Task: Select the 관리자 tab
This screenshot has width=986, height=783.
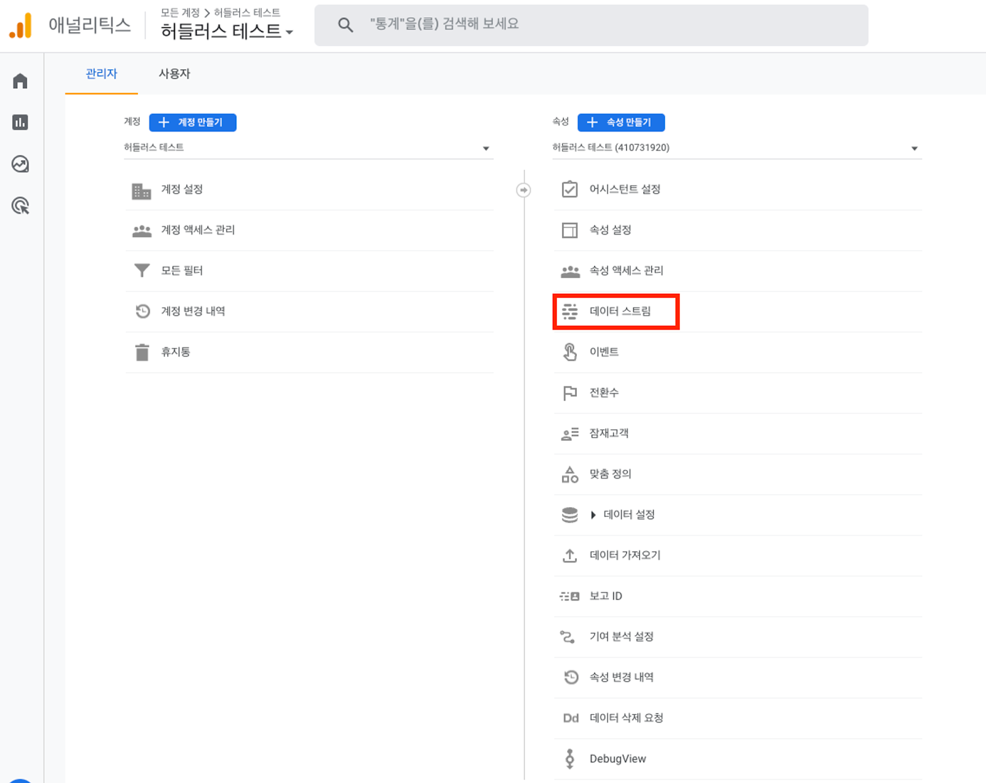Action: pos(102,74)
